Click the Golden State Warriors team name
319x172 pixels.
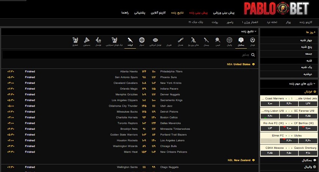click(x=124, y=135)
